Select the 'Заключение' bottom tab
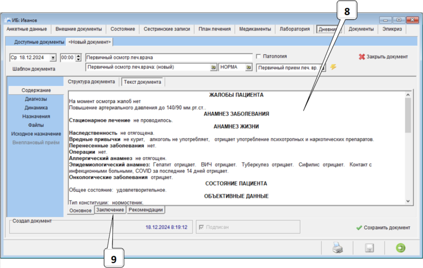Viewport: 423px width, 268px height. pyautogui.click(x=110, y=210)
